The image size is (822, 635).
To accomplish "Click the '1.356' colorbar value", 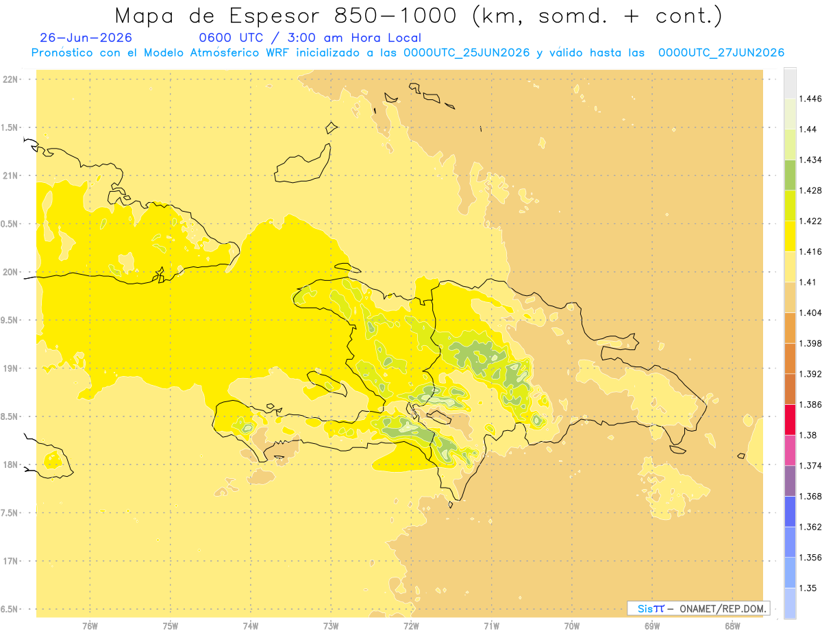I will tap(811, 558).
